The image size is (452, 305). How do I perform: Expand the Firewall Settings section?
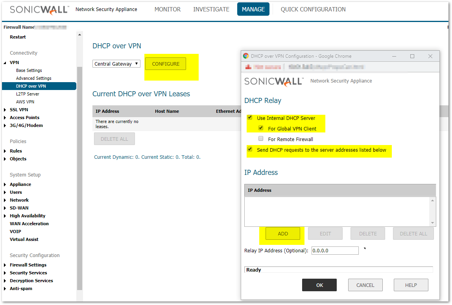5,265
